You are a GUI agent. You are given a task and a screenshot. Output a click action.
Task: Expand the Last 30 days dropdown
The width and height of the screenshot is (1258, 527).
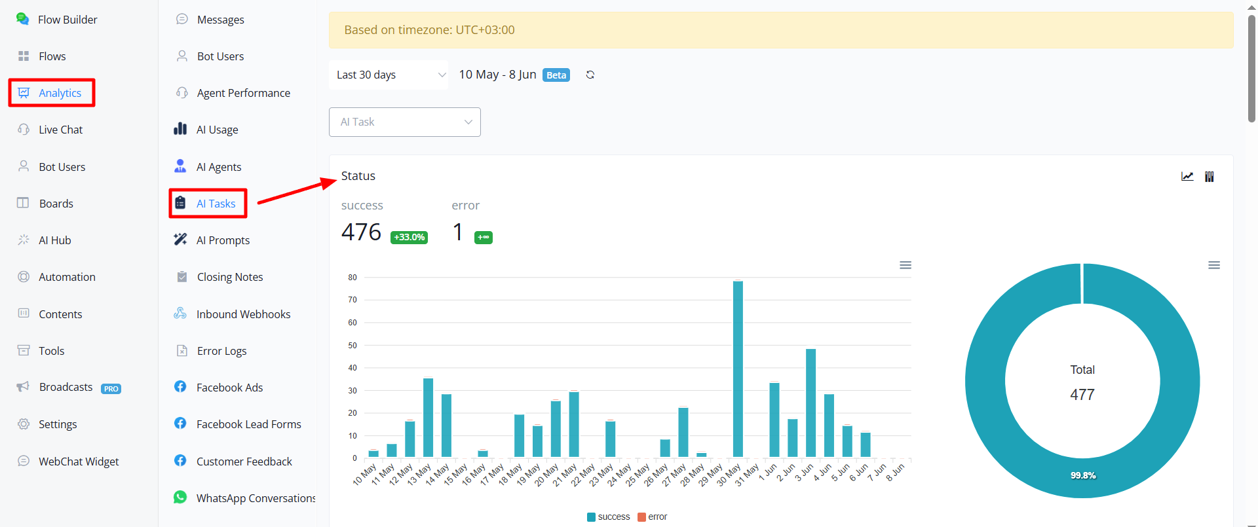click(389, 75)
